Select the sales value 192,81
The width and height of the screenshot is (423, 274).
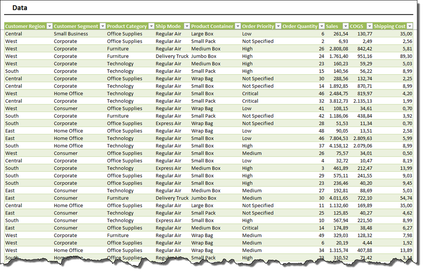(x=341, y=190)
